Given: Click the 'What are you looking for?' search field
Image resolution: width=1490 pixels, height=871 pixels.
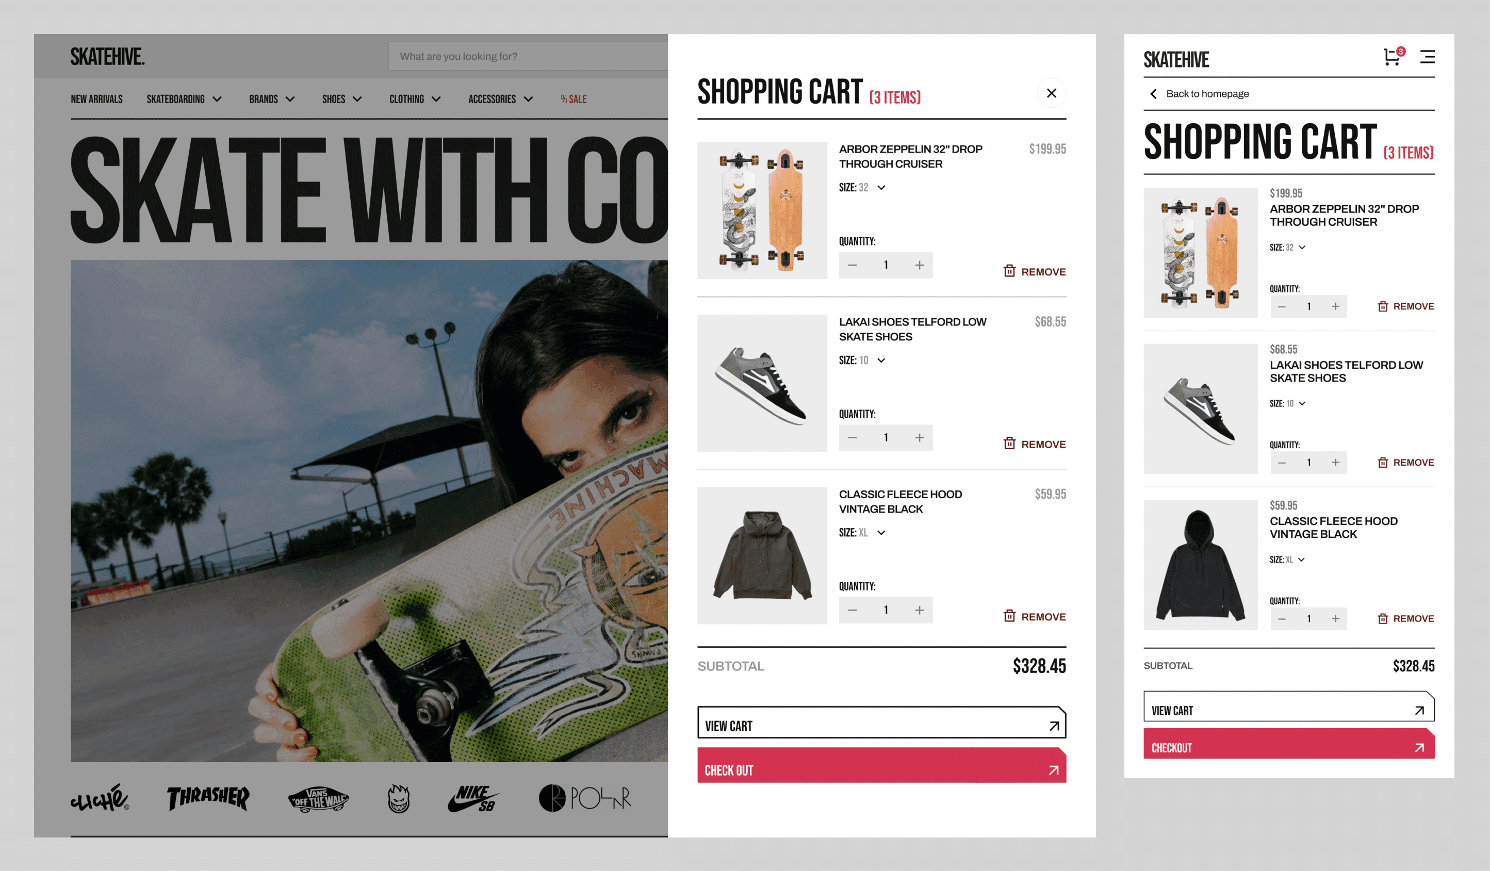Looking at the screenshot, I should click(528, 56).
